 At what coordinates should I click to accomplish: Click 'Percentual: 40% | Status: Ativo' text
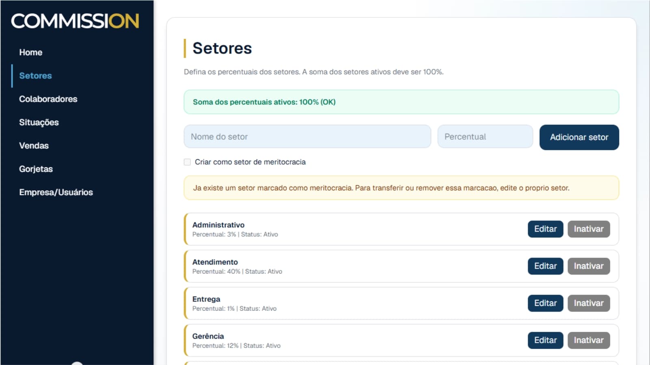click(237, 271)
